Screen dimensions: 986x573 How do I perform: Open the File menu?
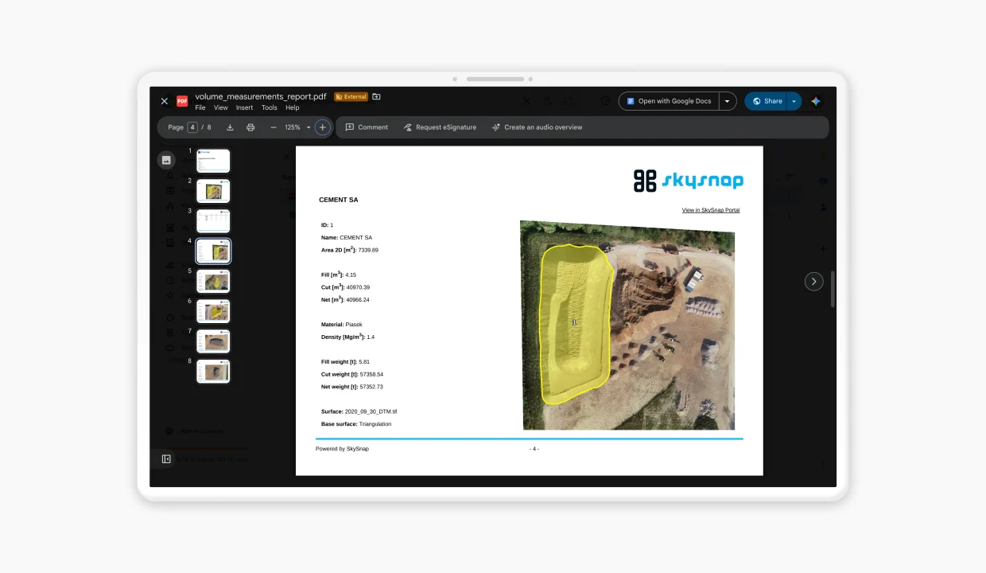tap(200, 107)
